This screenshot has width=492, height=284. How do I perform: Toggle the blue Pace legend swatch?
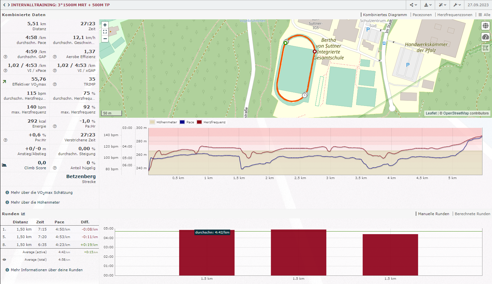(182, 122)
